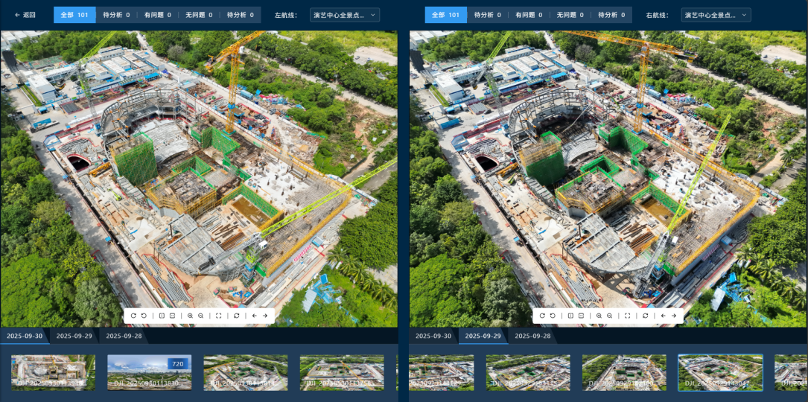Zoom in on the left panel image
Viewport: 808px width, 402px height.
tap(190, 316)
